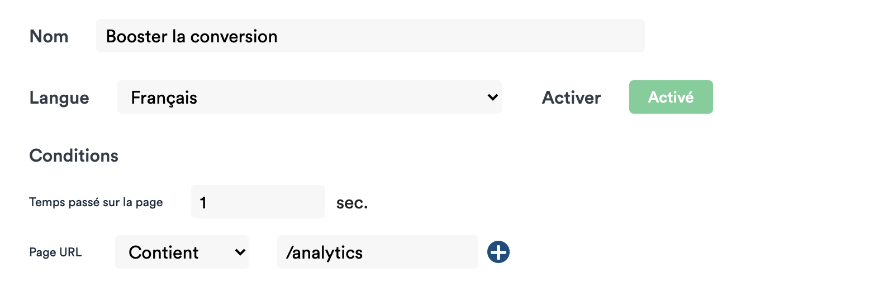Open the Contient condition dropdown
Screen dimensions: 874x292
(182, 252)
